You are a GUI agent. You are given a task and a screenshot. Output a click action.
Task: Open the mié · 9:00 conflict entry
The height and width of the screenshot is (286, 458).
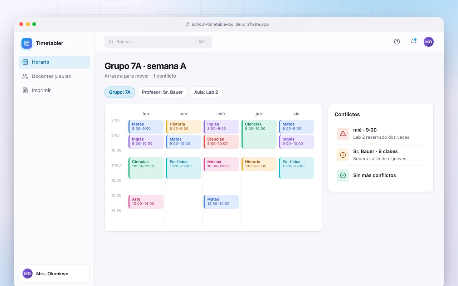(x=381, y=133)
